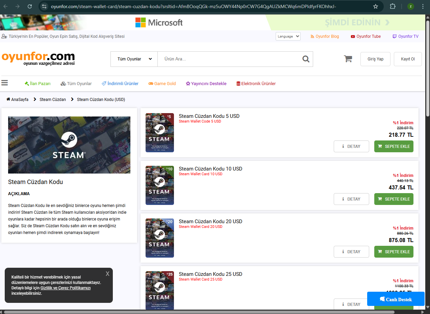Open the Canlı Destek live chat button

click(396, 299)
